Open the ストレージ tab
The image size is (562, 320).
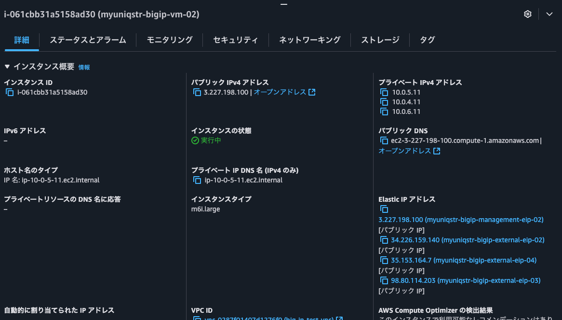(x=380, y=40)
